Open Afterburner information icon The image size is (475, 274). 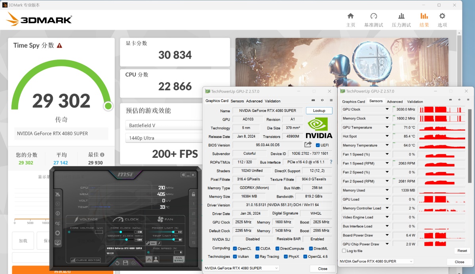pyautogui.click(x=58, y=214)
